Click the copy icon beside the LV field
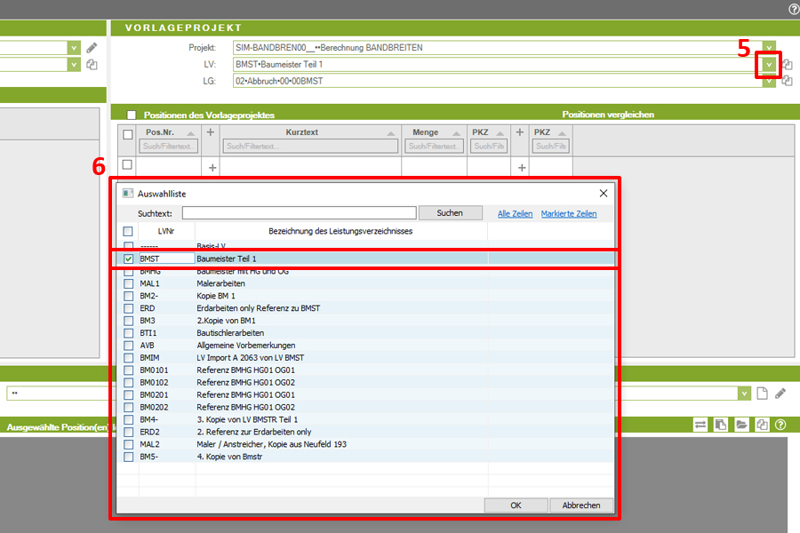Screen dimensions: 800x533 (x=788, y=64)
